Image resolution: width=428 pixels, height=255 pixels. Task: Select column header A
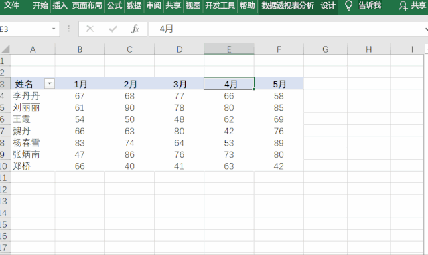33,49
